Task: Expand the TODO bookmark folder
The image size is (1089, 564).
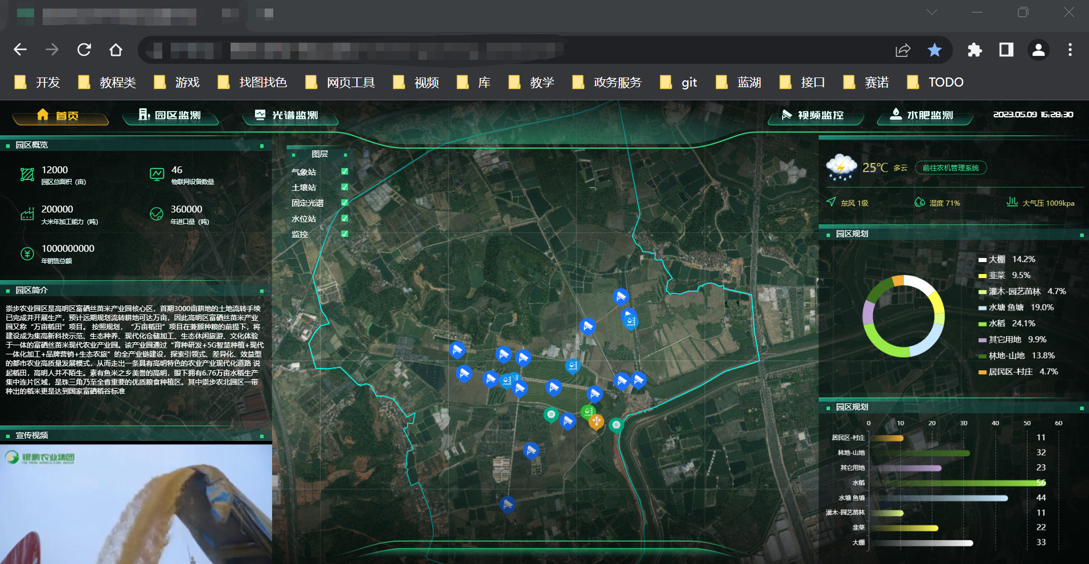Action: coord(935,83)
